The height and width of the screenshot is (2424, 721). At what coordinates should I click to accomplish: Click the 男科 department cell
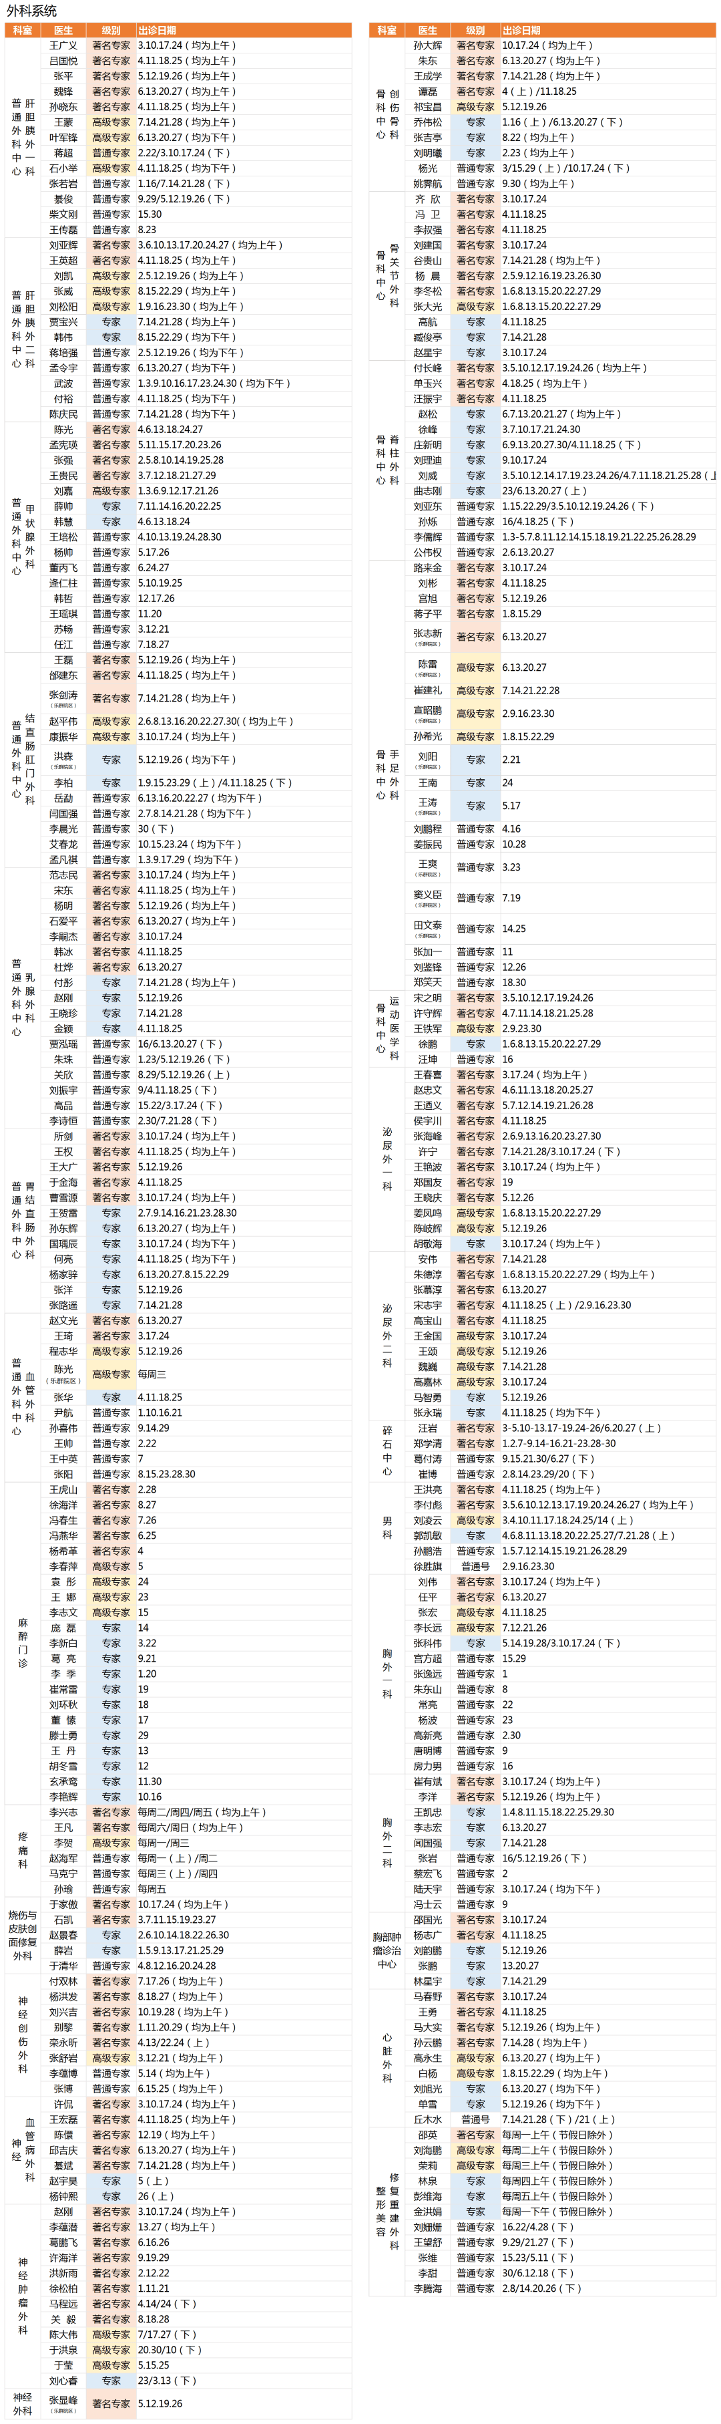click(387, 1528)
